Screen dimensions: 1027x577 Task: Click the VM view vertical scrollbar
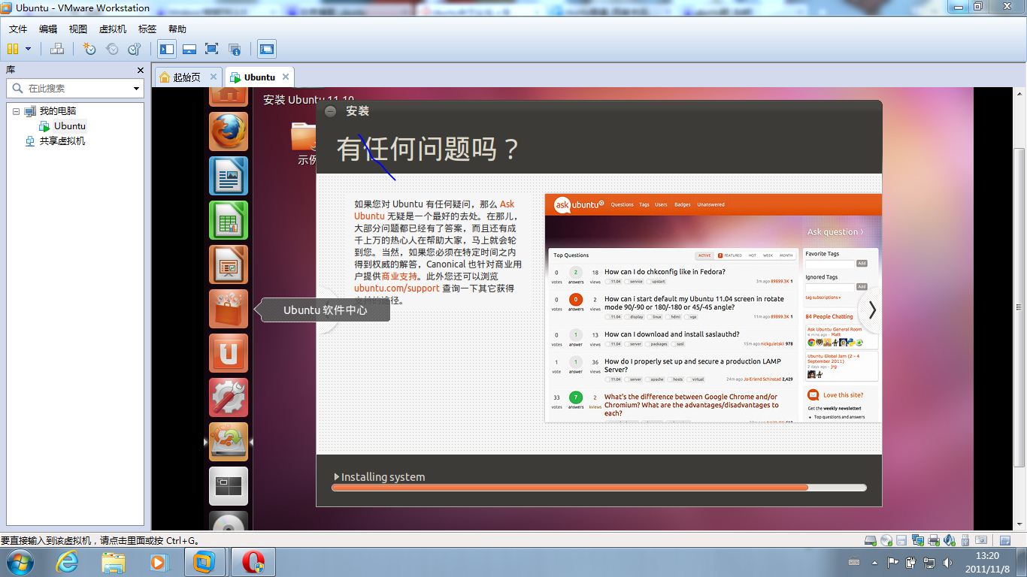click(1019, 308)
